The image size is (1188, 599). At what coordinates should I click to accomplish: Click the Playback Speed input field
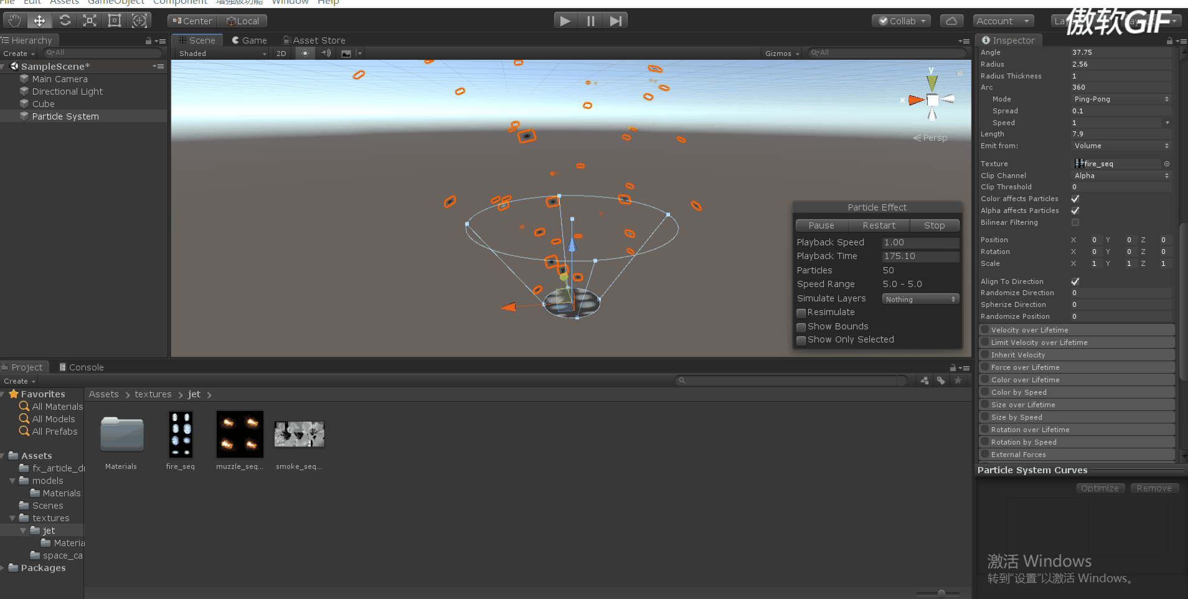[x=920, y=242]
